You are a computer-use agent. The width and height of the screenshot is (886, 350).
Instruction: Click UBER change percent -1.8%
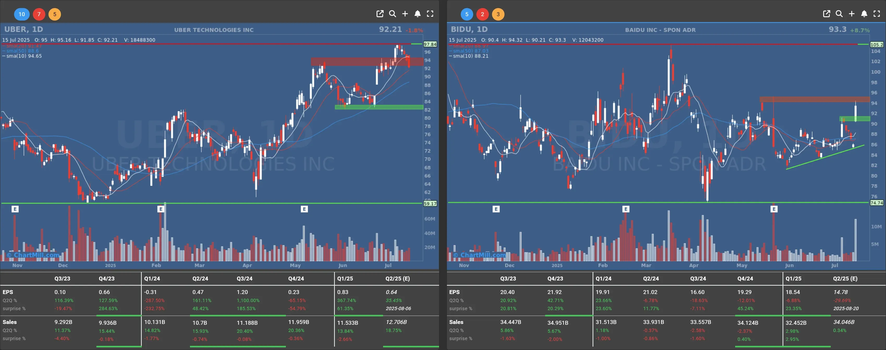tap(414, 30)
